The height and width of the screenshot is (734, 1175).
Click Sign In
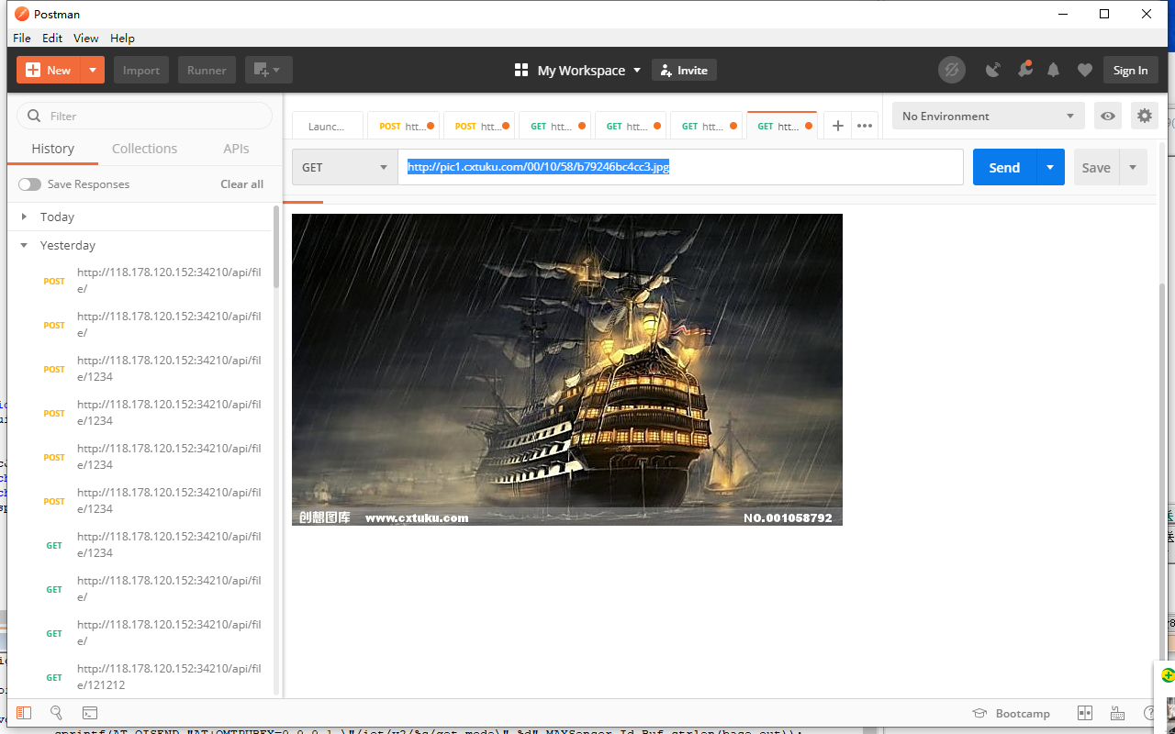[x=1130, y=70]
